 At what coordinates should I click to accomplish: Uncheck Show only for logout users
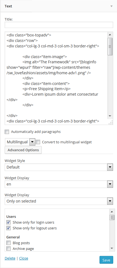tap(8, 228)
